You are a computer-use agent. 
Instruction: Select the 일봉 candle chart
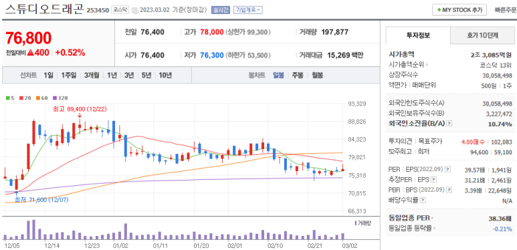[278, 75]
